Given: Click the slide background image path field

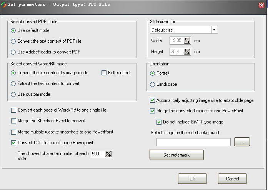Looking at the screenshot, I should click(x=193, y=142).
